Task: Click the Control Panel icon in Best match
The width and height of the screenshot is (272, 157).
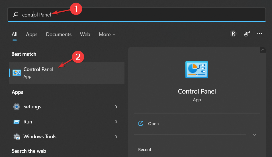Action: tap(17, 73)
